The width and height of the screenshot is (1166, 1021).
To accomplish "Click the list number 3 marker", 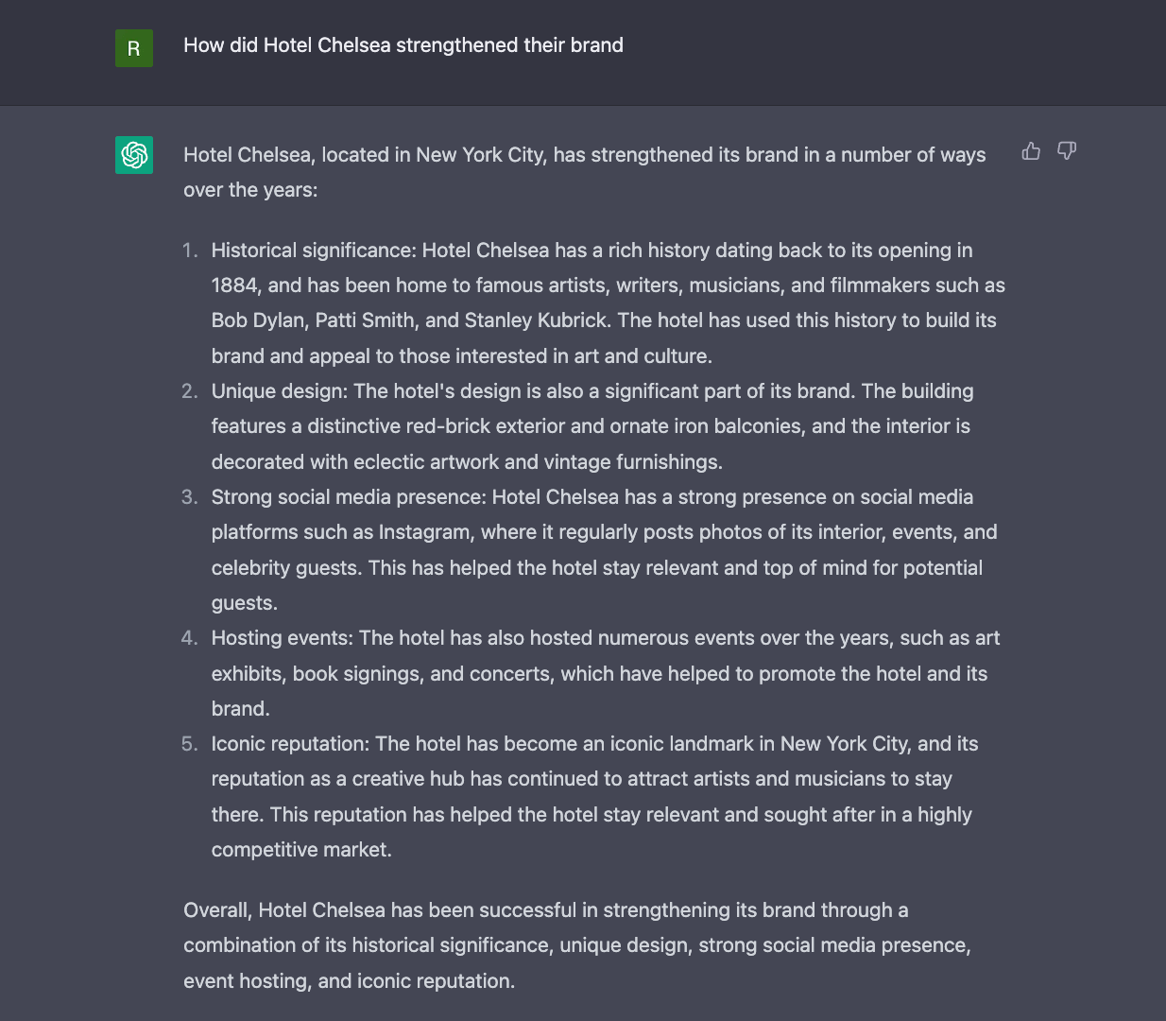I will [190, 497].
